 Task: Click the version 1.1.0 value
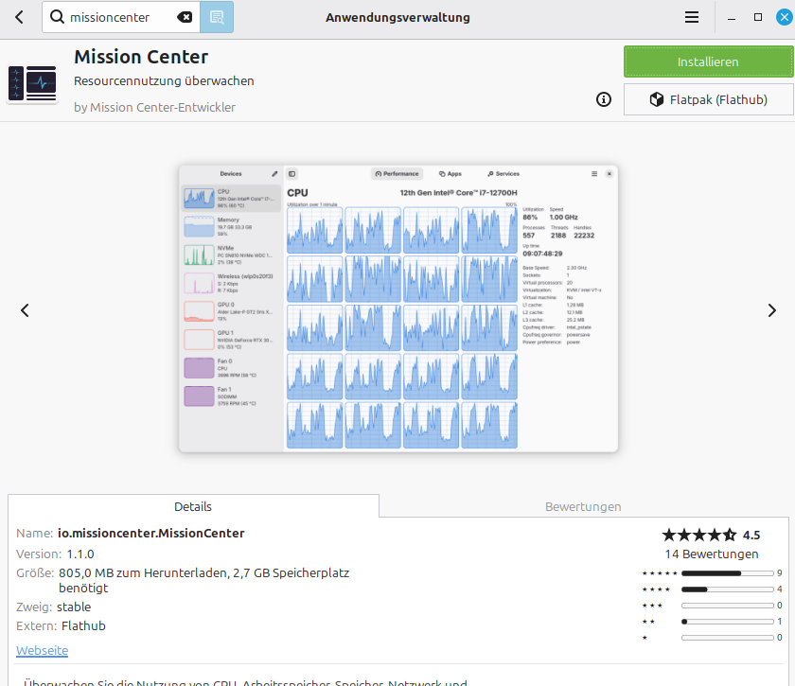point(80,554)
